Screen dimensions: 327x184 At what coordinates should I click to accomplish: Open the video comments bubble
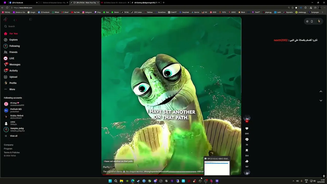247,140
